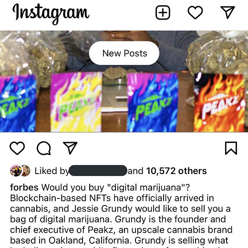Save the post with the bookmark icon
The height and width of the screenshot is (248, 248).
[x=231, y=148]
